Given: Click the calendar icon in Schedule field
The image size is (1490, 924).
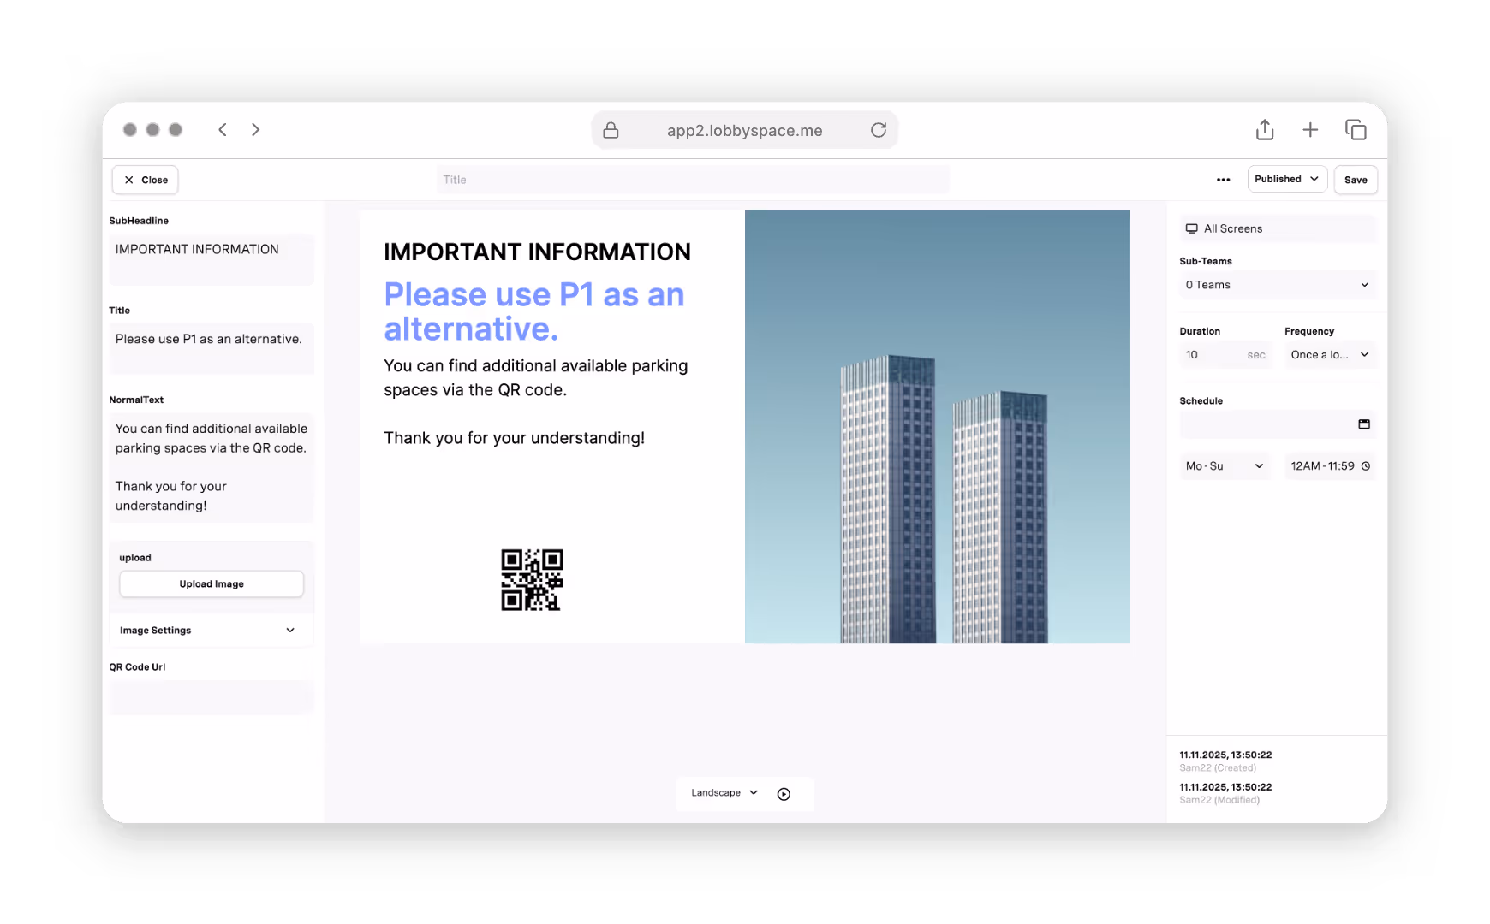Looking at the screenshot, I should [x=1364, y=424].
